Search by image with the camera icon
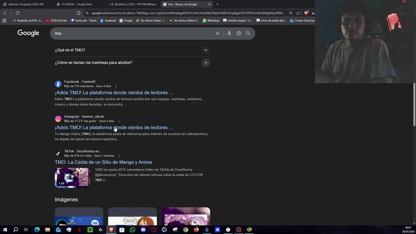The image size is (416, 234). [239, 33]
